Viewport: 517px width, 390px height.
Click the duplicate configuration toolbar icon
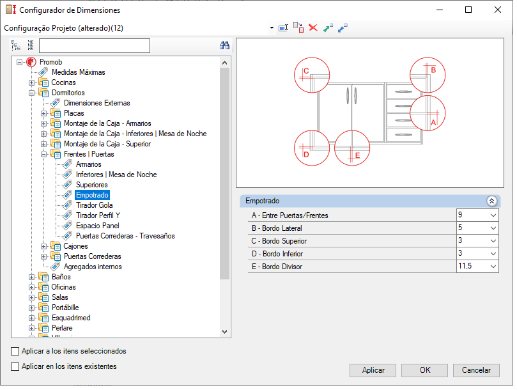tap(298, 27)
